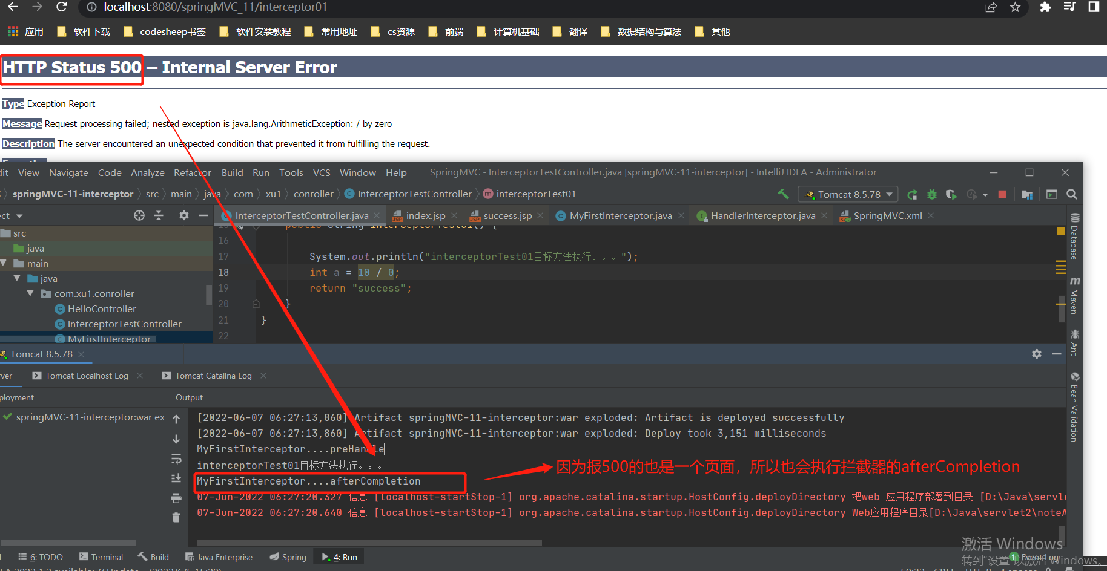The width and height of the screenshot is (1107, 571).
Task: Run with Coverage shield icon
Action: pos(951,194)
